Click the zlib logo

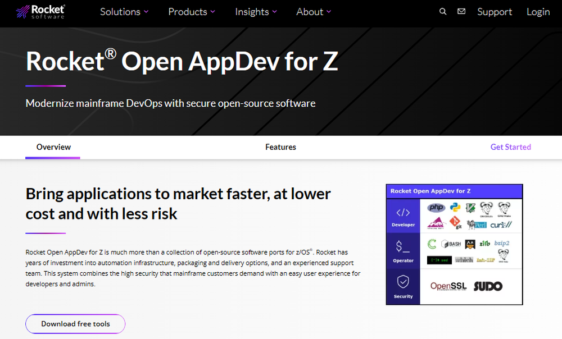point(484,244)
